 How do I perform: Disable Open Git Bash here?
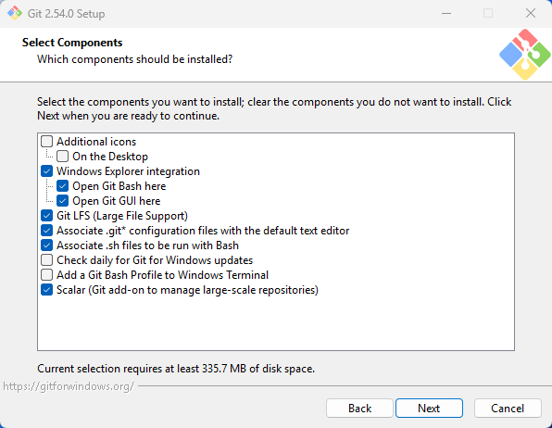(x=63, y=186)
